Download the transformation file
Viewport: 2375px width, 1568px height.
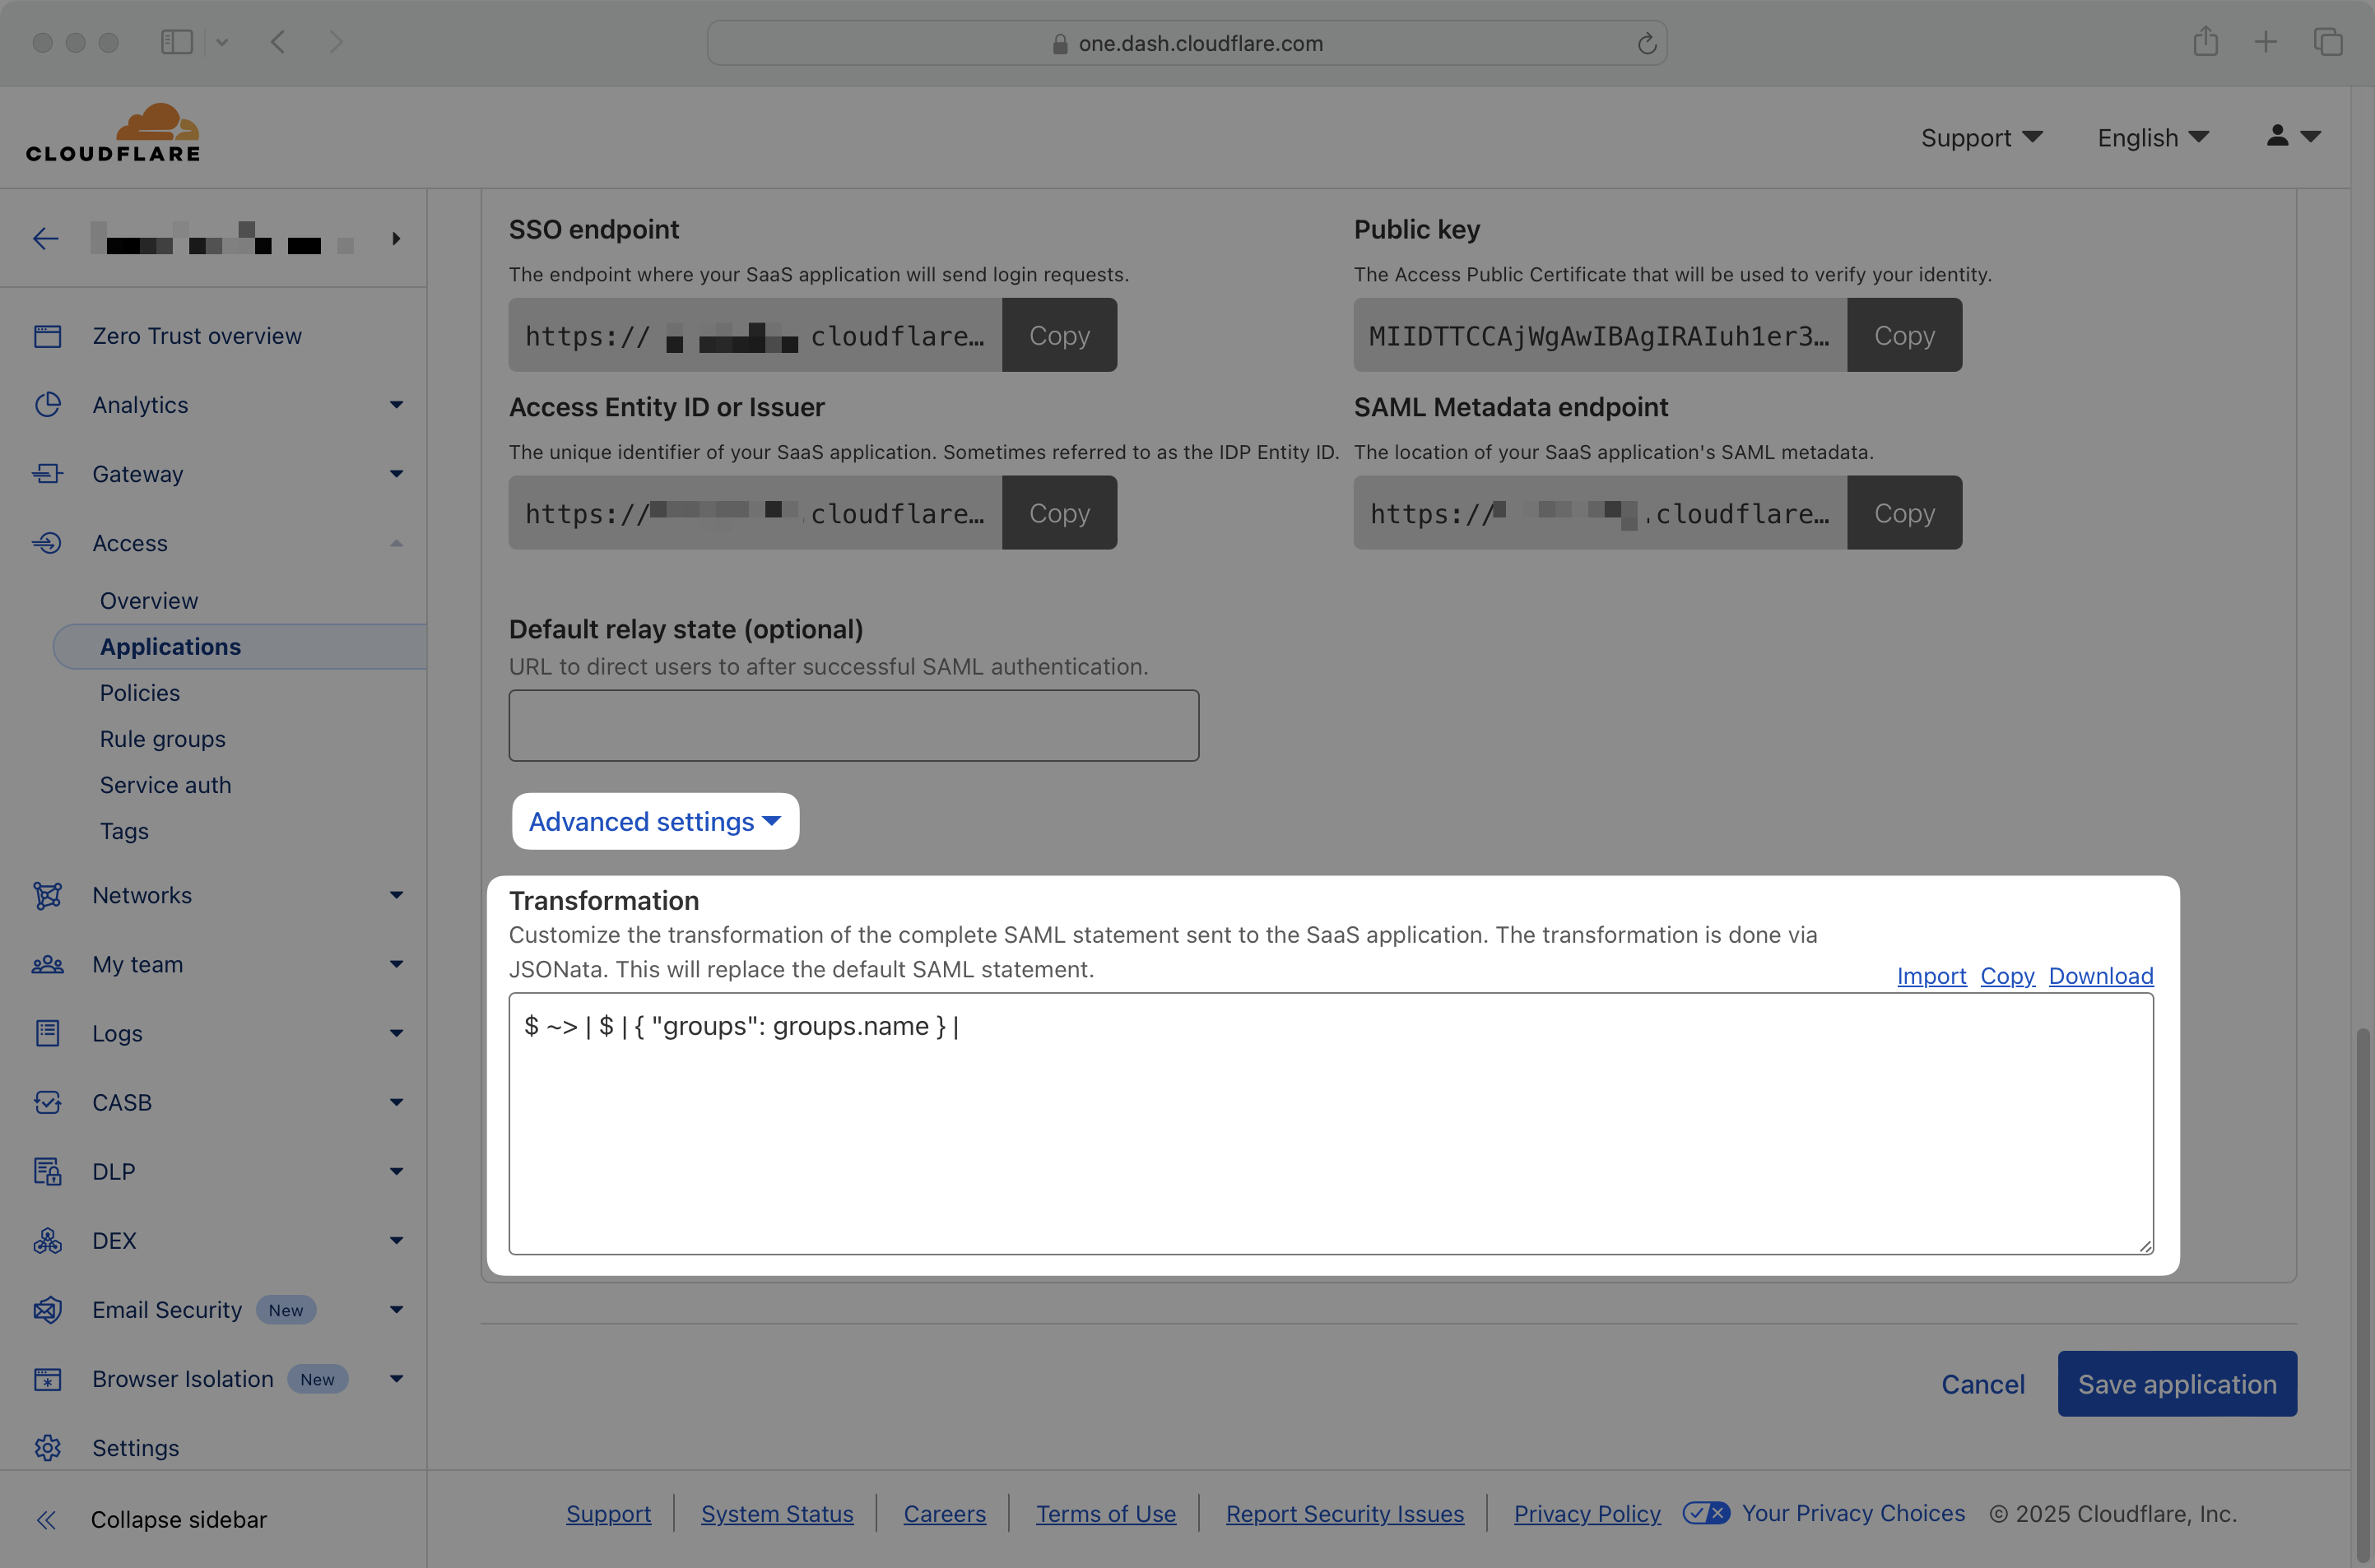(2101, 976)
